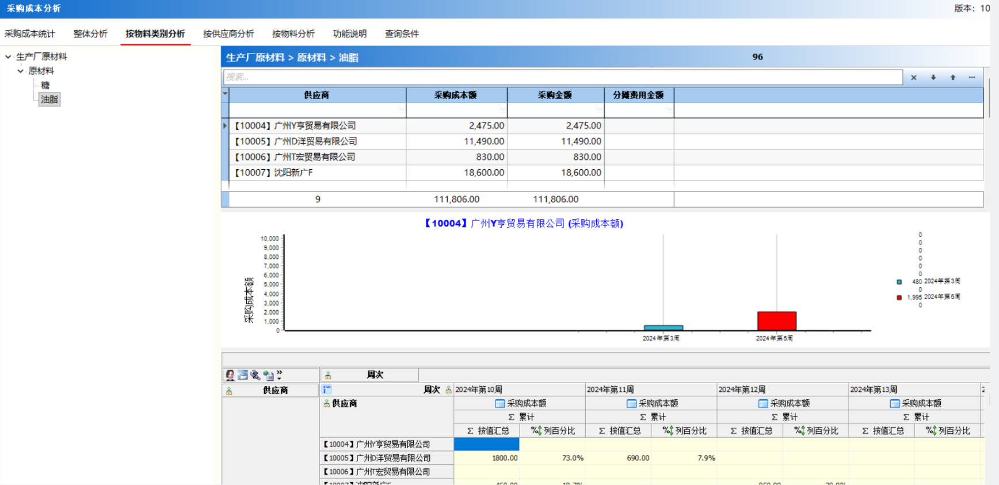Expand pivot toolbar overflow chevron
The width and height of the screenshot is (999, 485).
[280, 375]
